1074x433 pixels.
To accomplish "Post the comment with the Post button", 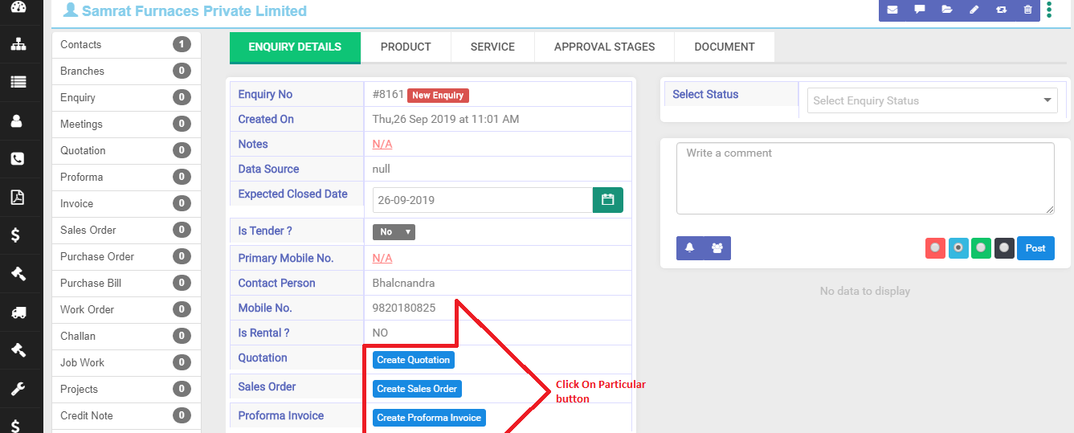I will [x=1035, y=248].
